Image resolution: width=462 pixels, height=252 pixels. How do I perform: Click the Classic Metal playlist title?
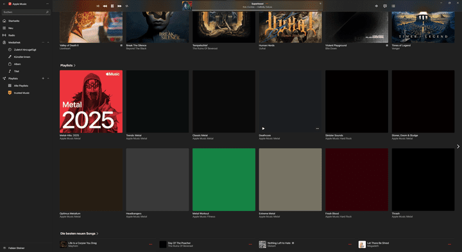(200, 136)
